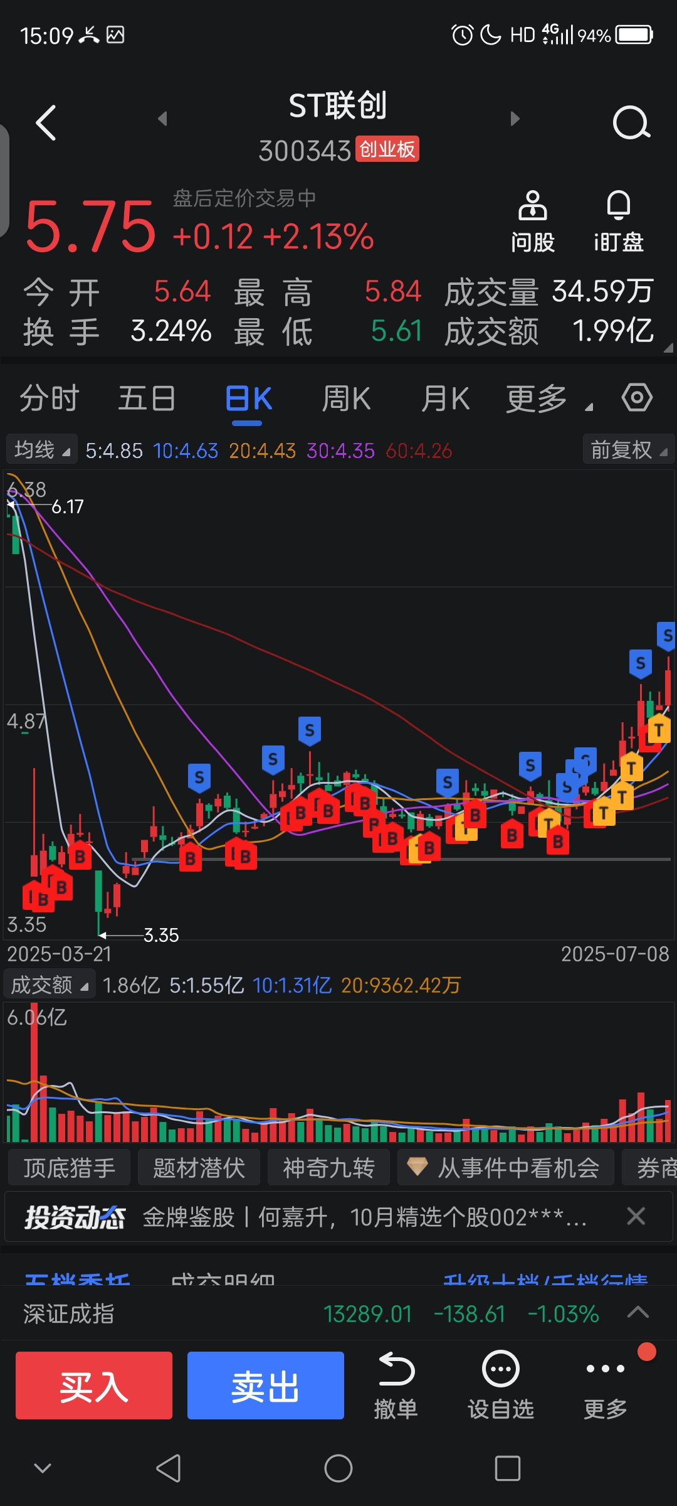Open 金牌鉴股 news headline
The height and width of the screenshot is (1506, 677).
click(365, 1217)
